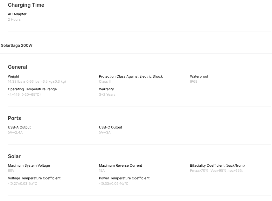Click the General section heading
This screenshot has width=272, height=201.
coord(17,67)
